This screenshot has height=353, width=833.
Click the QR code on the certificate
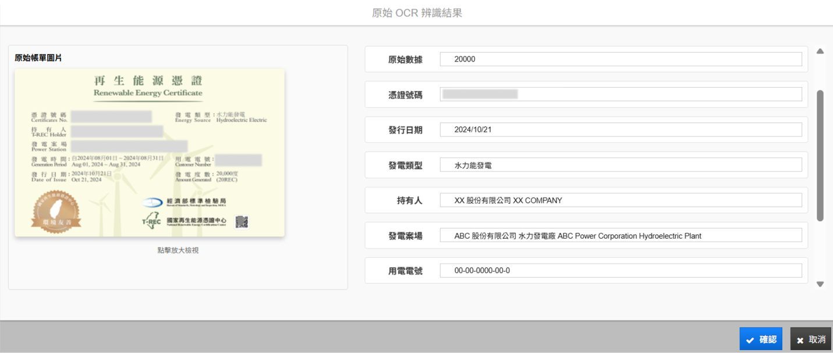242,222
